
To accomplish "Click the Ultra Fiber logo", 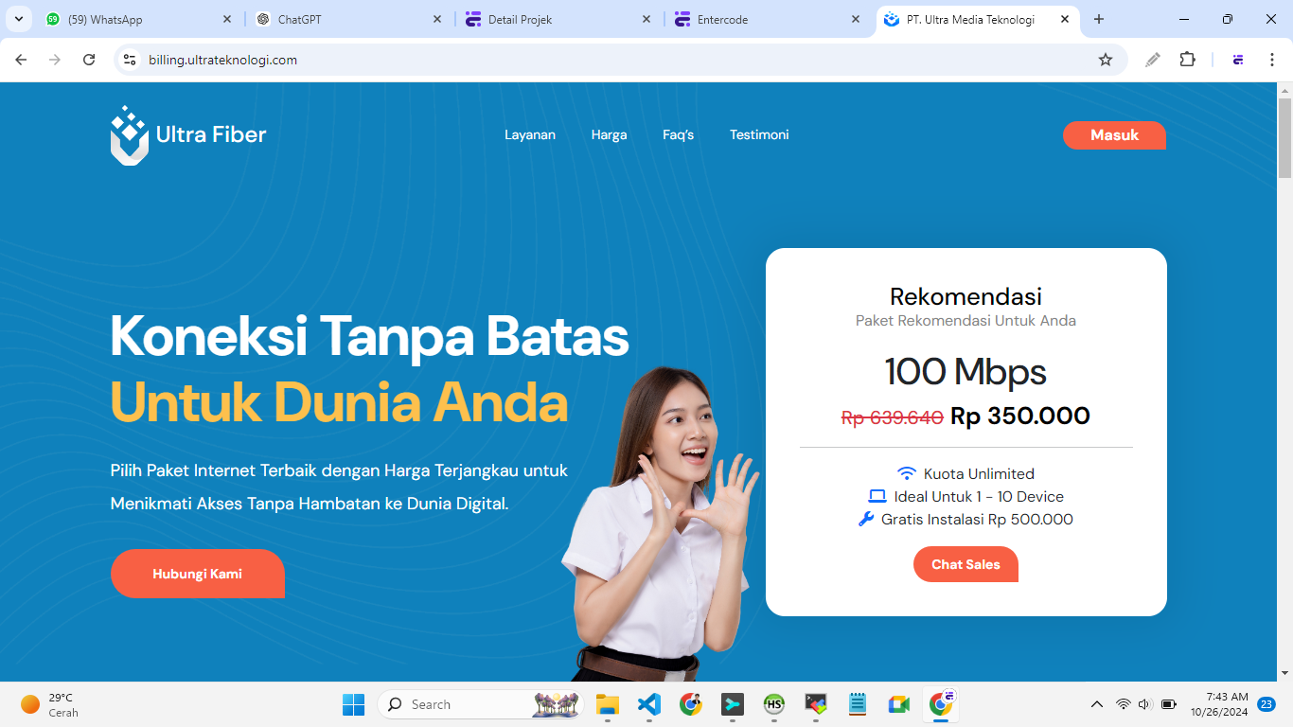I will [188, 135].
